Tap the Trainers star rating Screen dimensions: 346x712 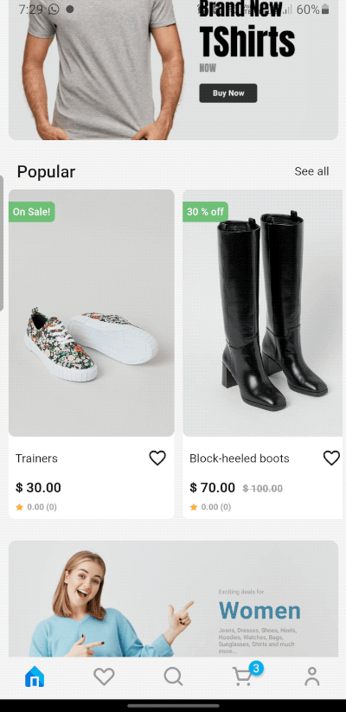tap(36, 507)
